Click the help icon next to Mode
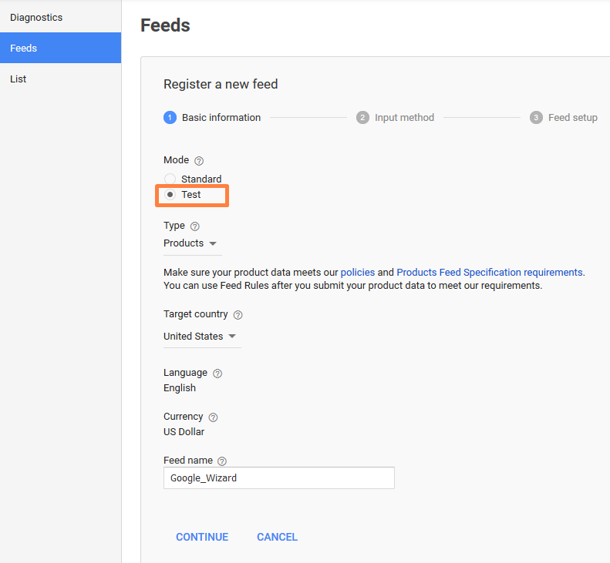610x563 pixels. coord(199,161)
